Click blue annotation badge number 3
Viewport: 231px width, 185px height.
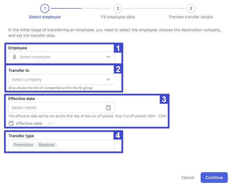[x=164, y=99]
